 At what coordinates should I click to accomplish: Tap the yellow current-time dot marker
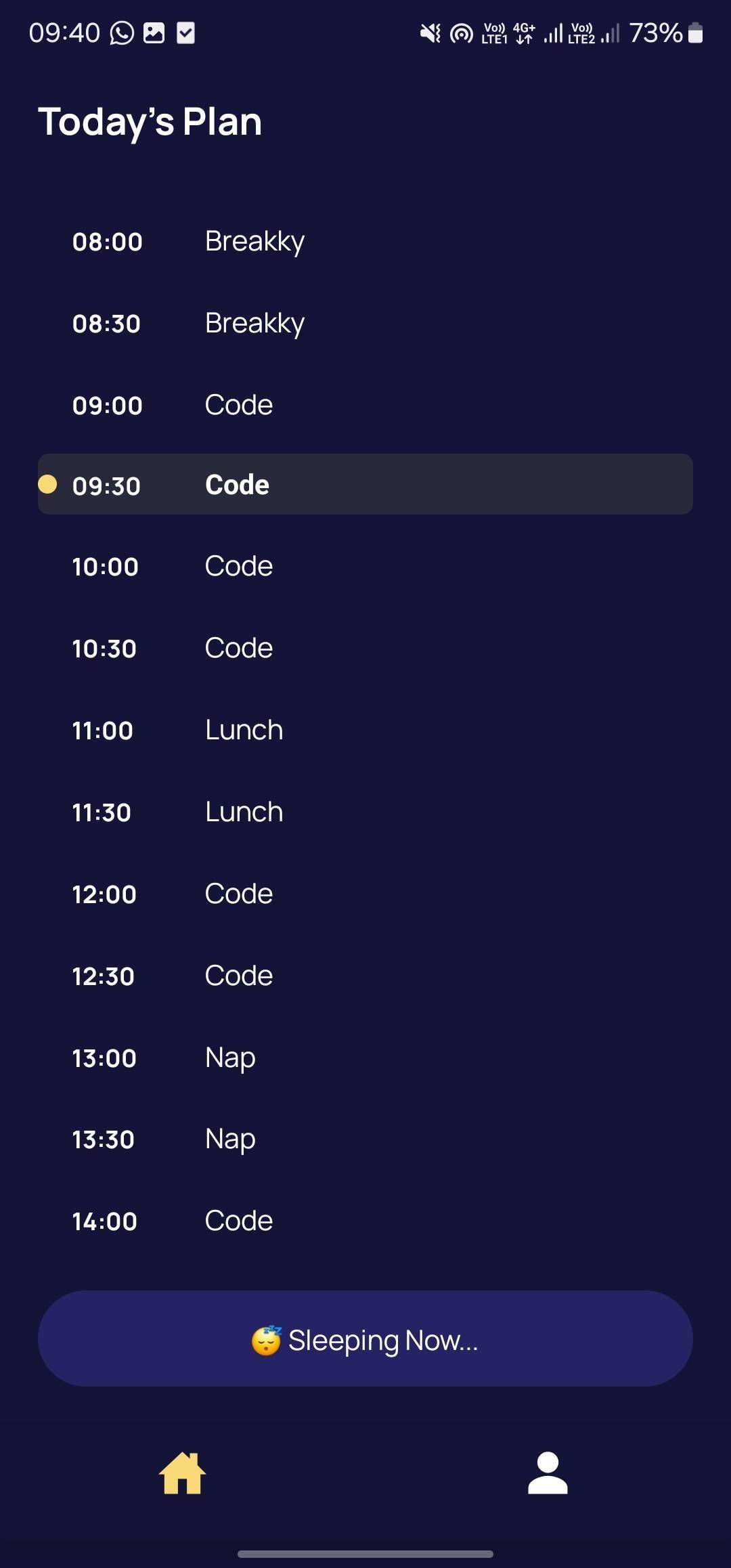tap(47, 484)
